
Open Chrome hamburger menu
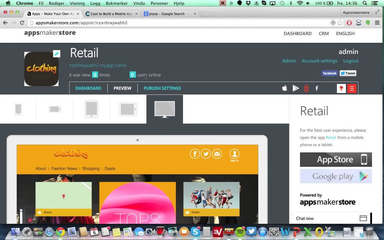[377, 23]
